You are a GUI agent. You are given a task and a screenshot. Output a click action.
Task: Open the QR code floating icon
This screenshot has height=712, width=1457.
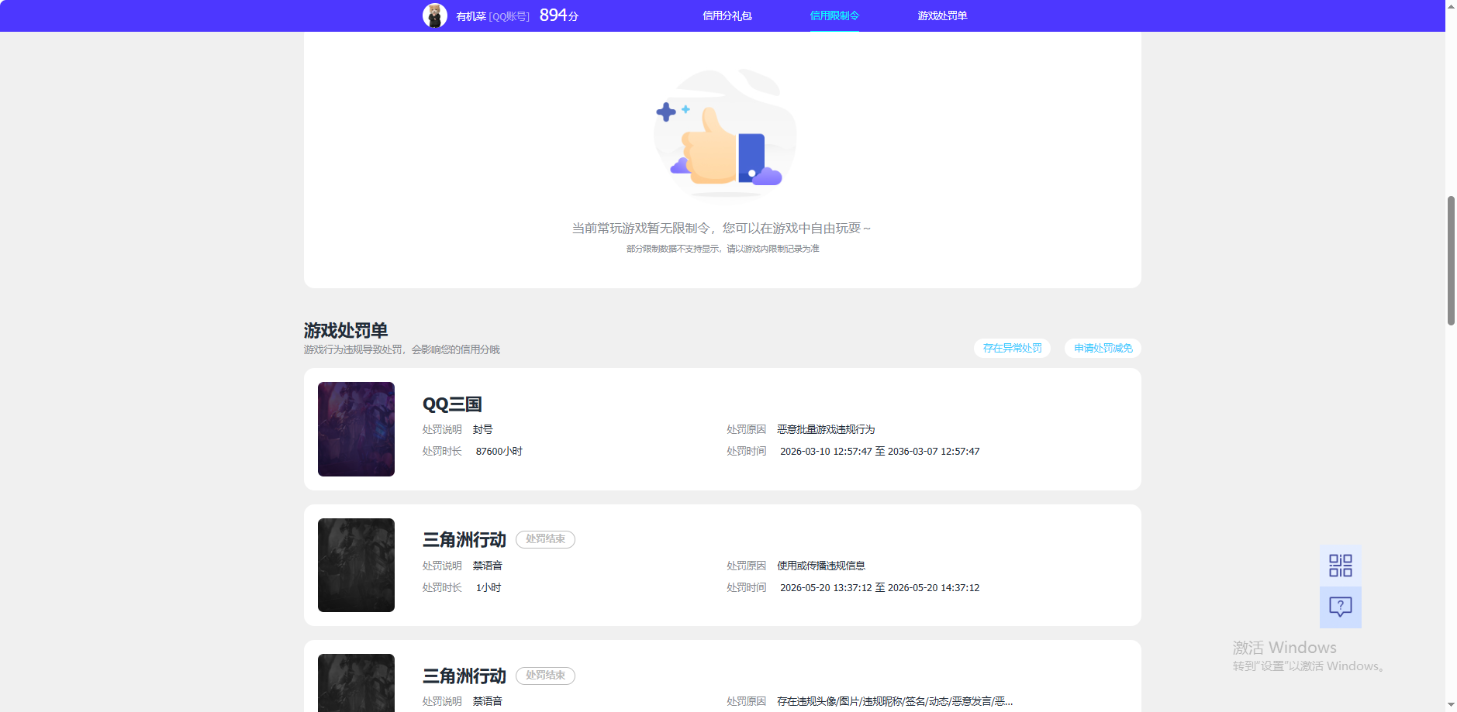coord(1340,566)
